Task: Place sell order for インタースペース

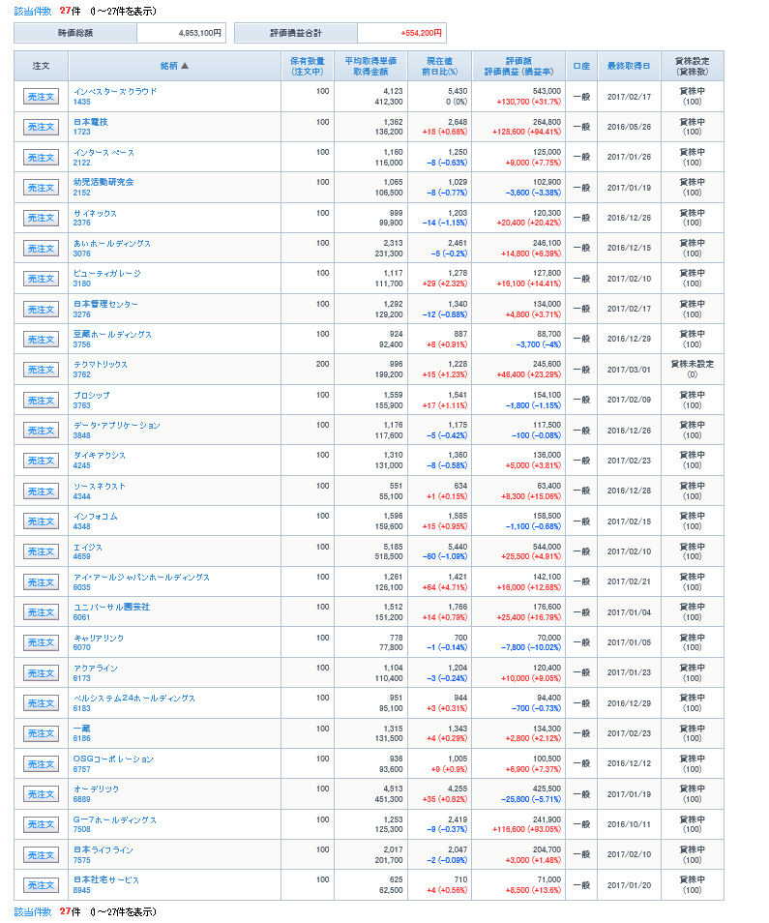Action: coord(41,157)
